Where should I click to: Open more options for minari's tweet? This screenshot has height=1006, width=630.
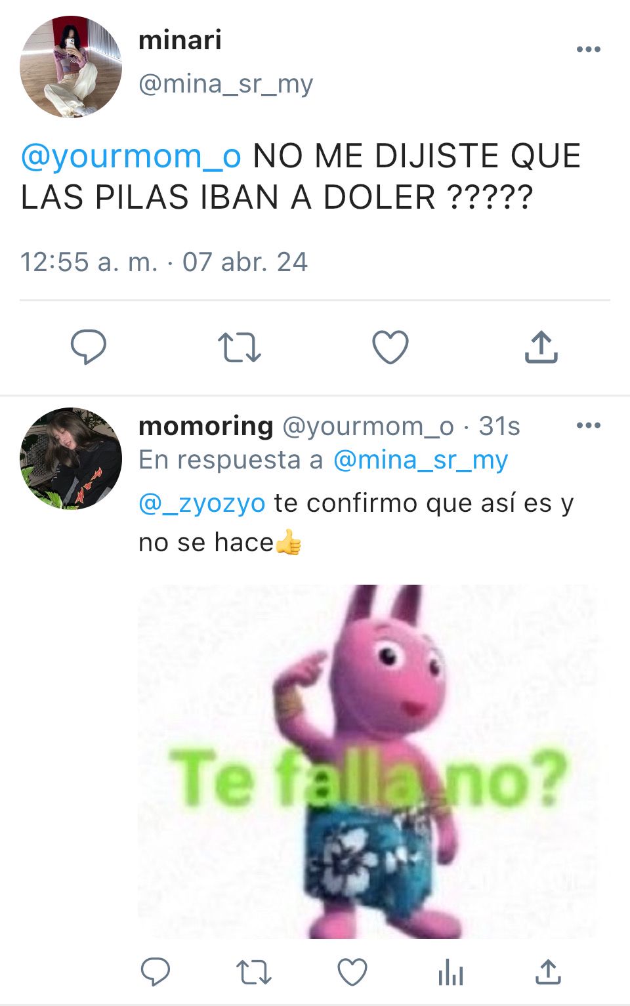coord(589,49)
